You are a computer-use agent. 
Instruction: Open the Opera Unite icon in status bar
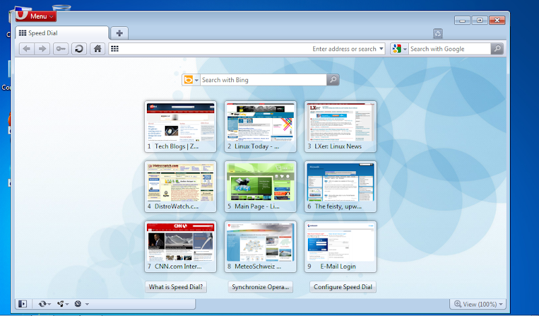pyautogui.click(x=61, y=304)
